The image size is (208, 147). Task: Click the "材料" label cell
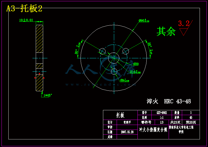tap(177, 117)
